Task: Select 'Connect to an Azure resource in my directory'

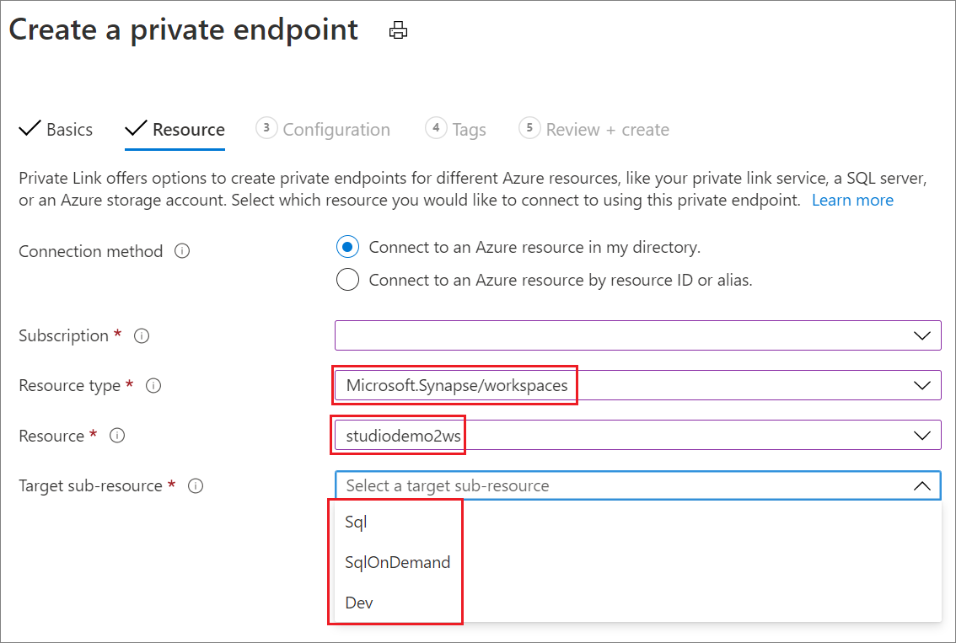Action: [x=346, y=247]
